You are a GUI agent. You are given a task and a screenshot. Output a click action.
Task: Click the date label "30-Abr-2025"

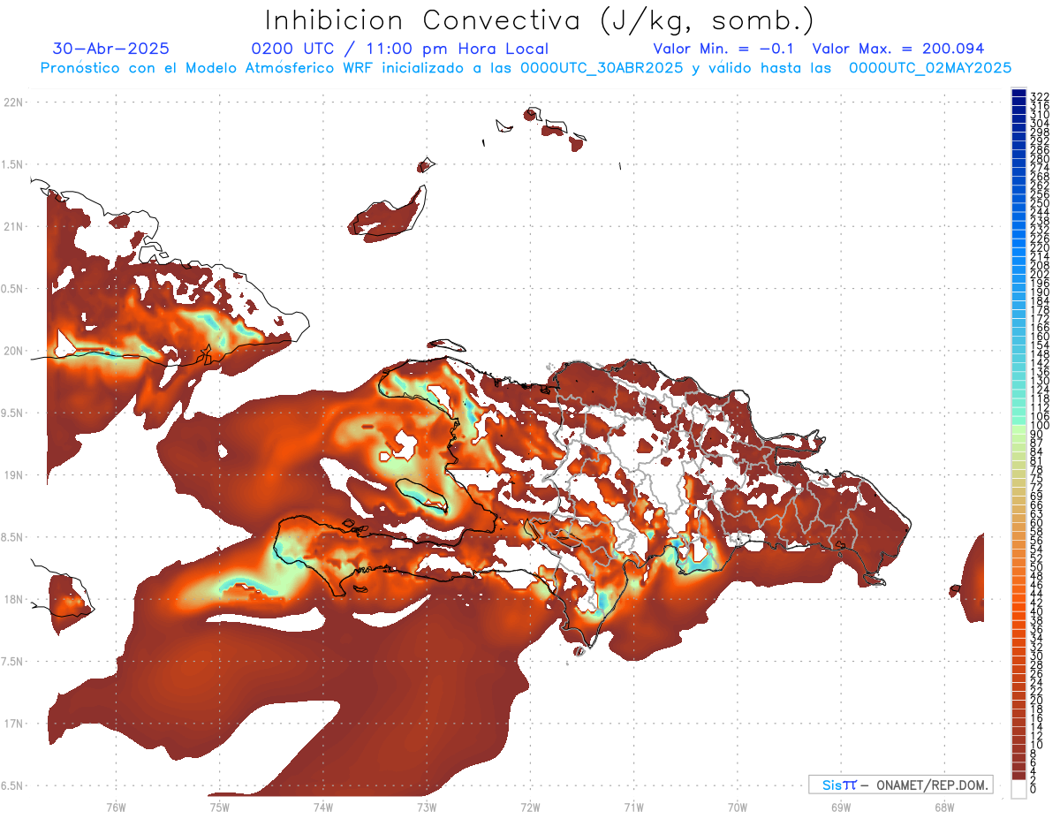(x=111, y=49)
